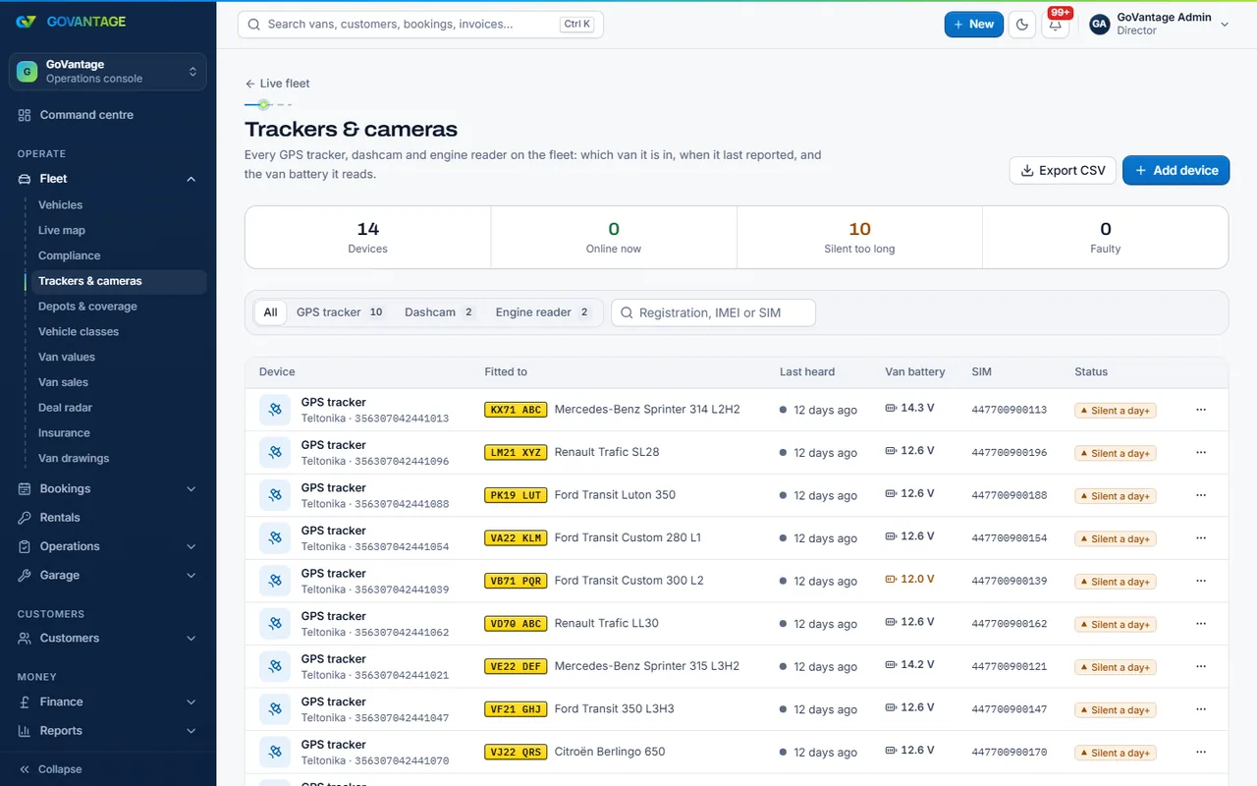Image resolution: width=1257 pixels, height=786 pixels.
Task: Click the Silent too long stat card
Action: click(859, 237)
